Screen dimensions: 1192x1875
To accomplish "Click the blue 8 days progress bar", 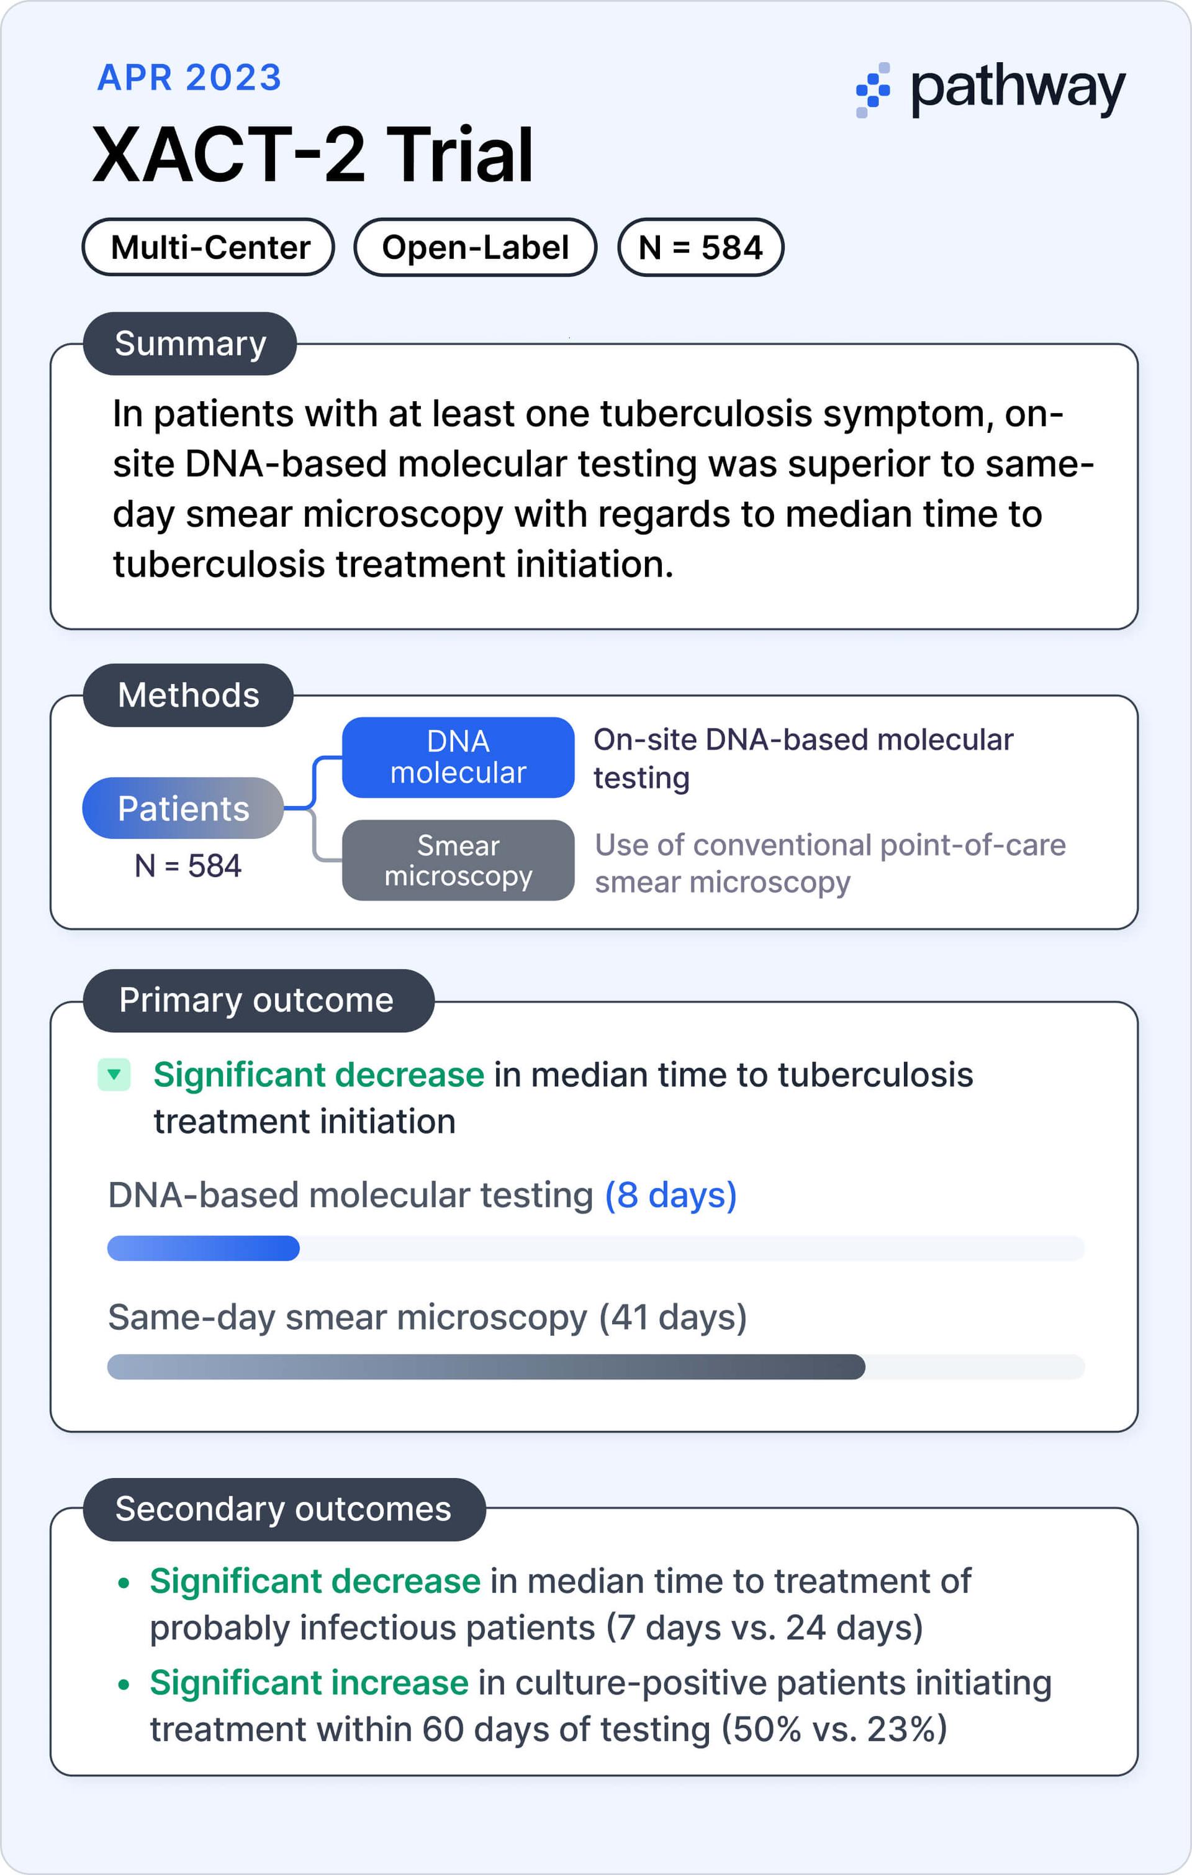I will coord(203,1248).
